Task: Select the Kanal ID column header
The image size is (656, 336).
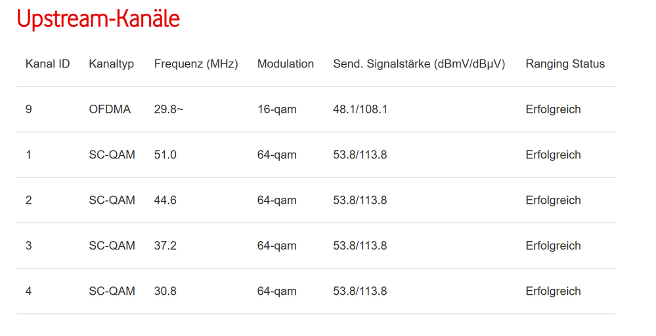Action: click(47, 64)
